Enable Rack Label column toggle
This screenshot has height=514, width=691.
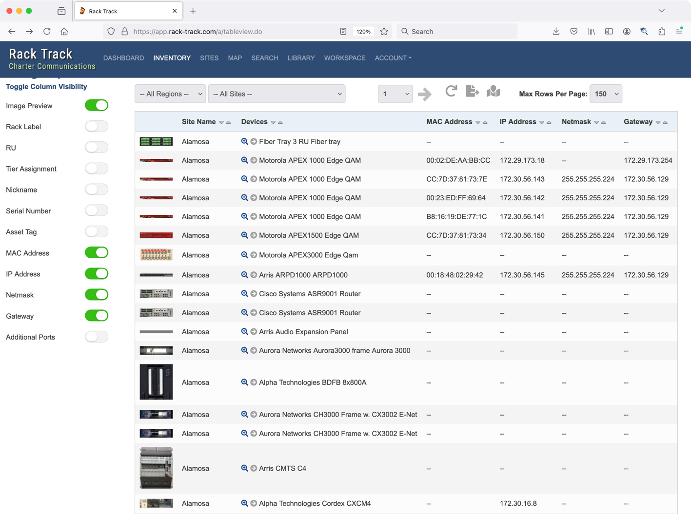[97, 127]
